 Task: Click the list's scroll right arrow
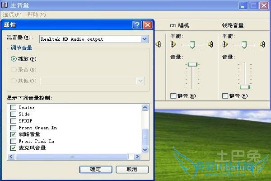tap(137, 157)
